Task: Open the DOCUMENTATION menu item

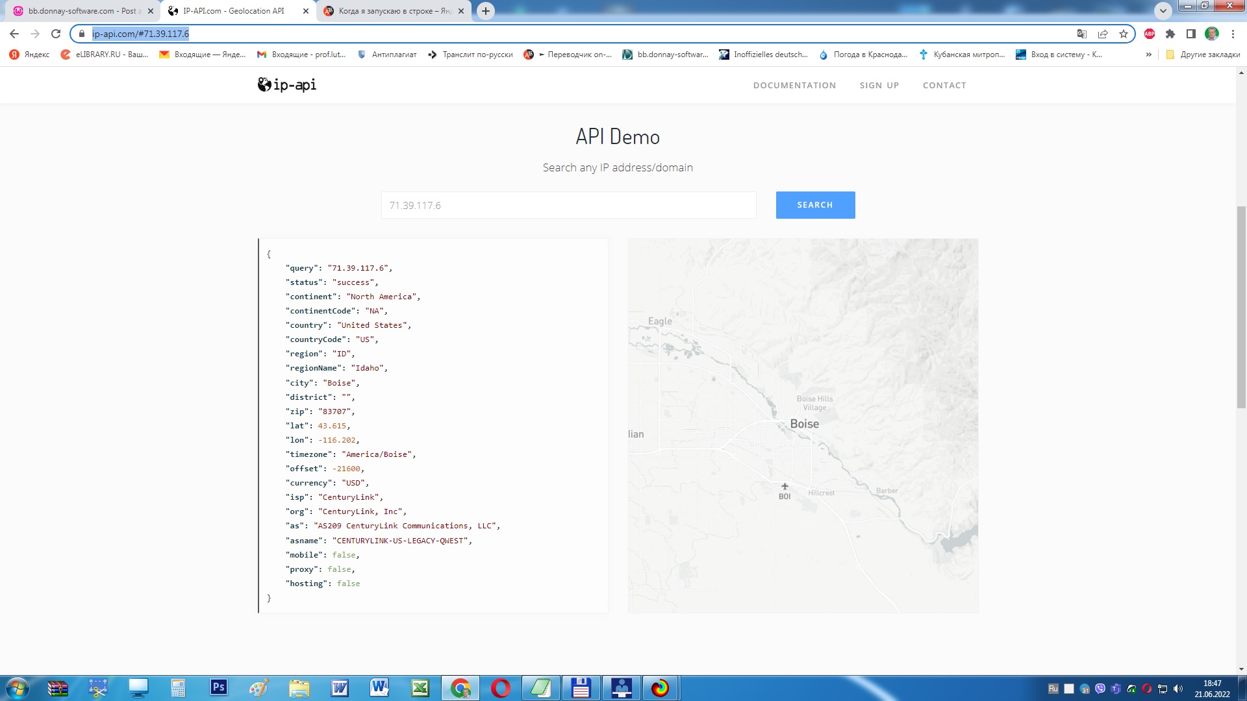Action: tap(794, 85)
